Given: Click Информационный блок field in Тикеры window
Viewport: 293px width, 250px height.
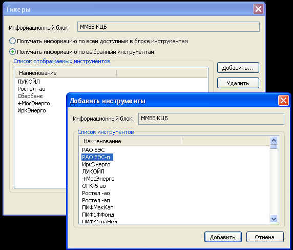Looking at the screenshot, I should pyautogui.click(x=169, y=27).
